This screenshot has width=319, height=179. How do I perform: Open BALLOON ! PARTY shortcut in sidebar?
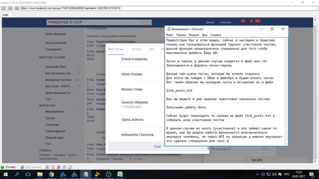[x=59, y=86]
